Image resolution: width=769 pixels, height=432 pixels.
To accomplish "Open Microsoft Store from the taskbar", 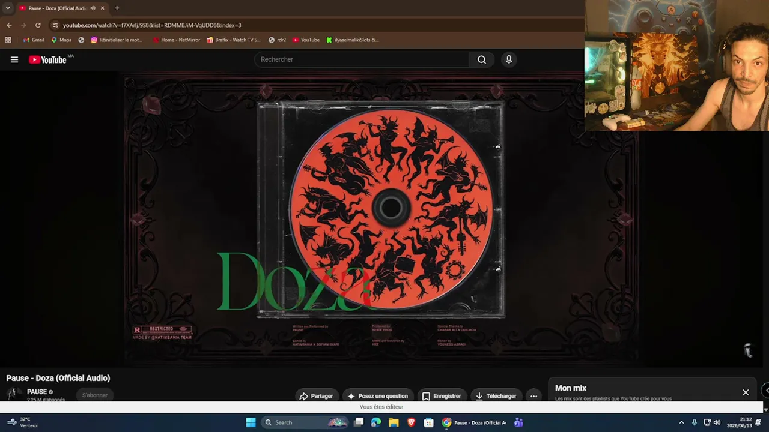I will point(429,422).
